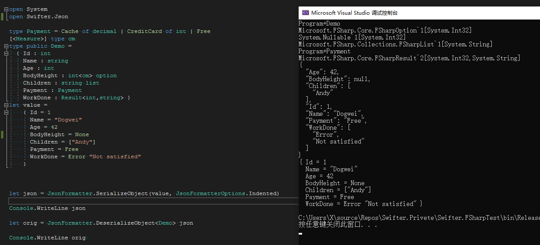This screenshot has width=540, height=245.
Task: Click 'FSharpList`1[System.String]' console line
Action: click(x=395, y=44)
